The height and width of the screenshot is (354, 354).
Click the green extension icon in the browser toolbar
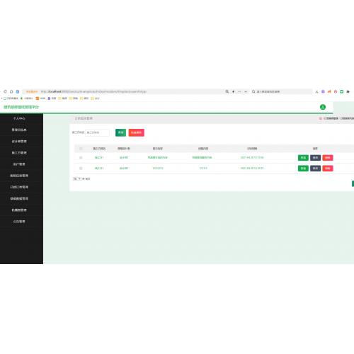click(341, 91)
